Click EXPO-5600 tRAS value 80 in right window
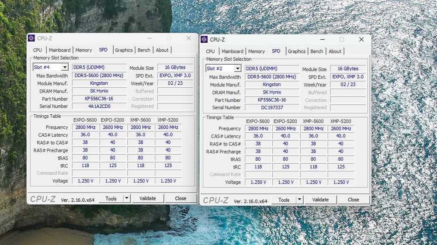This screenshot has height=245, width=437. click(x=258, y=159)
